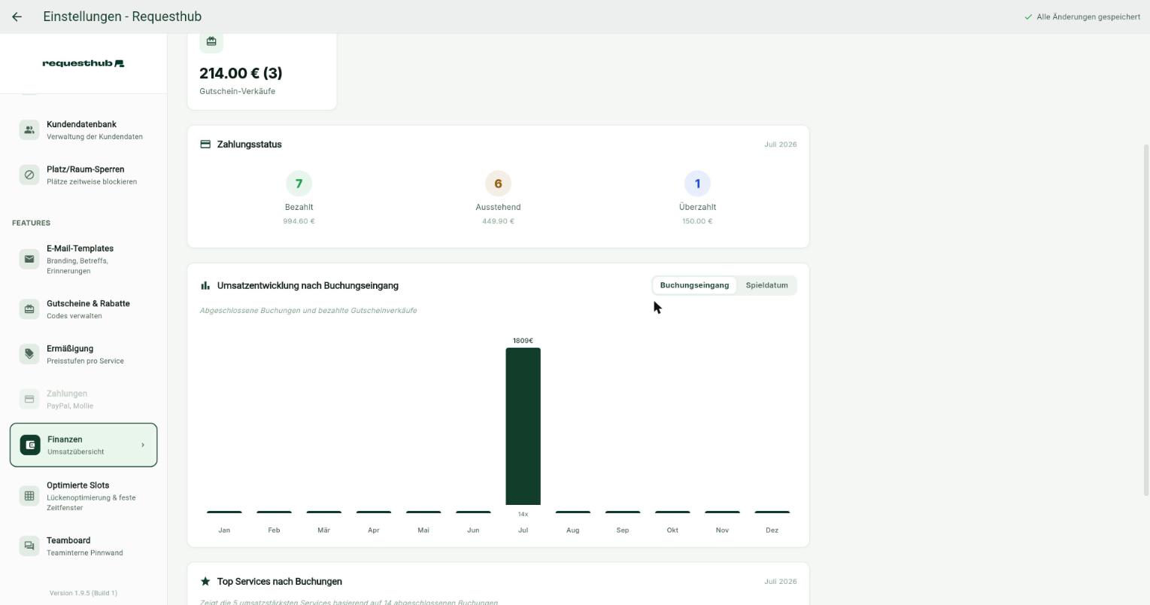This screenshot has width=1150, height=605.
Task: Click the Zahlungsstatus card icon
Action: click(x=205, y=144)
